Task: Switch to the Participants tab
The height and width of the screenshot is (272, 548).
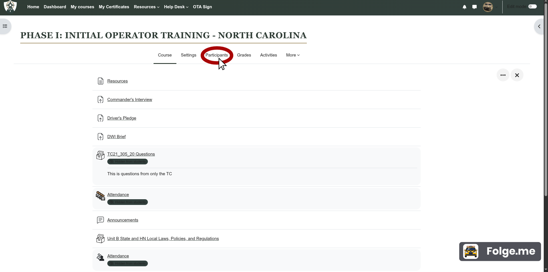Action: (217, 55)
